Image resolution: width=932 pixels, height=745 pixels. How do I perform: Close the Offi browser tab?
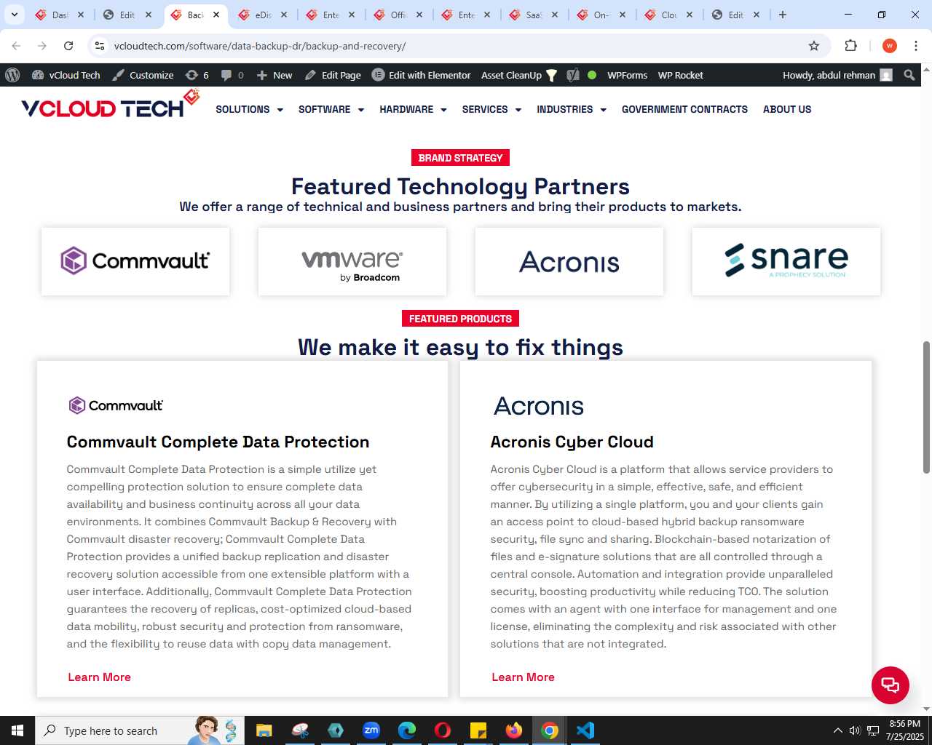[x=419, y=15]
